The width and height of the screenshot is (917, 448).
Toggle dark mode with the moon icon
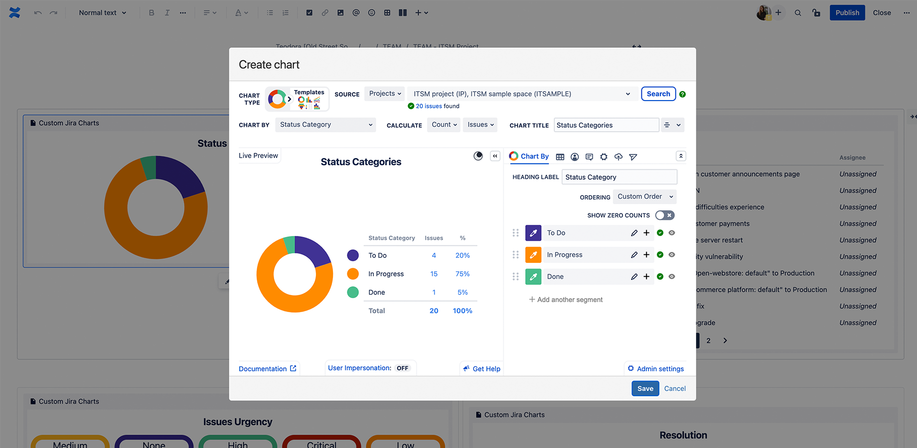[x=478, y=156]
